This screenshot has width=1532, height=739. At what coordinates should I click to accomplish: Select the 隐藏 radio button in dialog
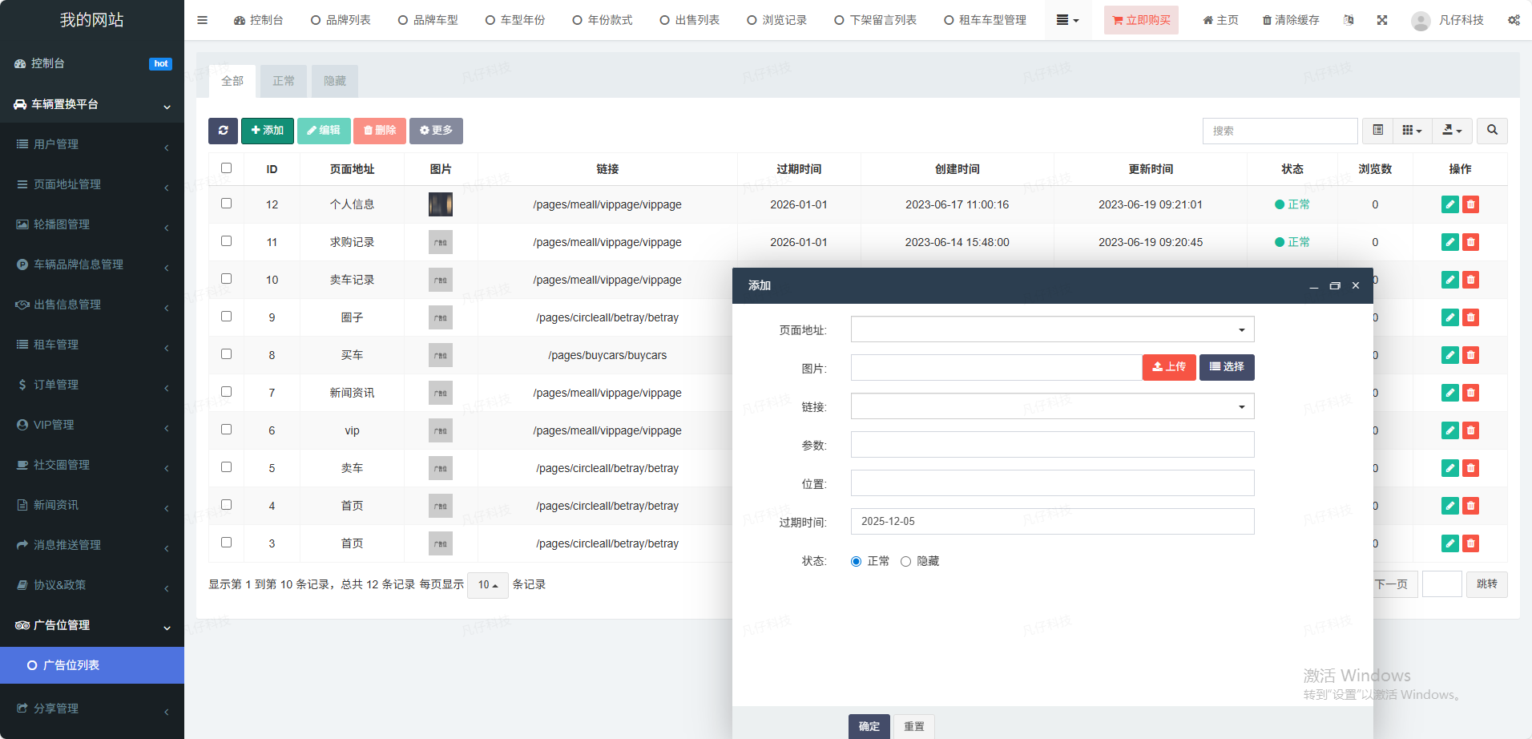pyautogui.click(x=905, y=562)
